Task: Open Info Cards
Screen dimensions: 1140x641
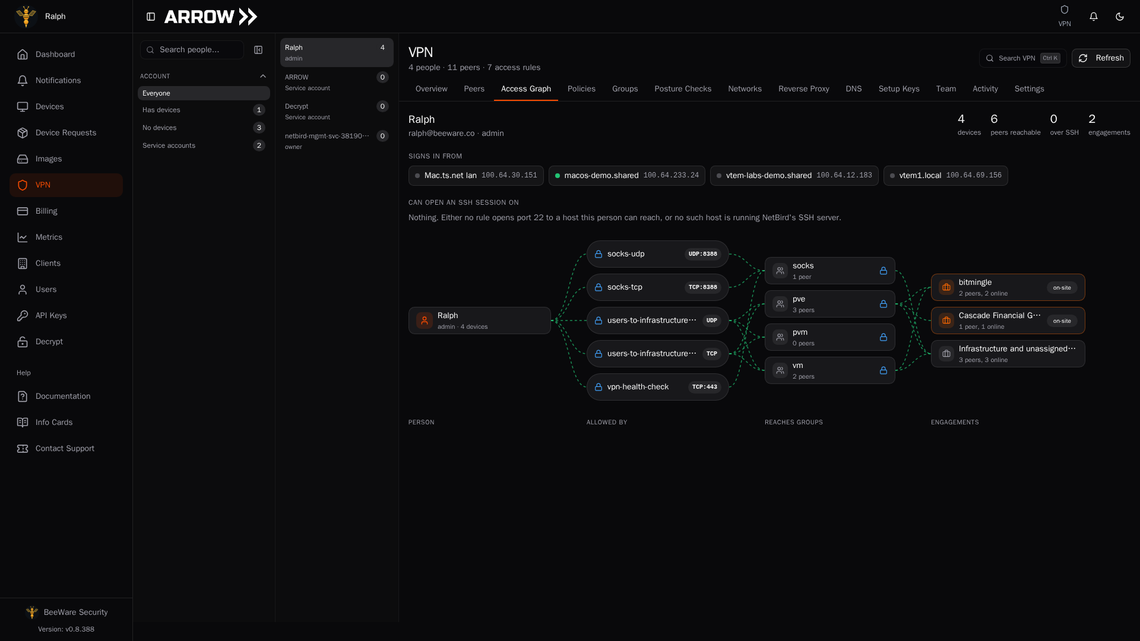Action: click(66, 423)
